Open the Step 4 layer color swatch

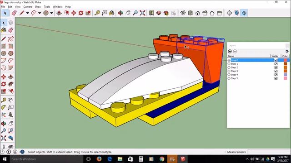click(x=286, y=75)
